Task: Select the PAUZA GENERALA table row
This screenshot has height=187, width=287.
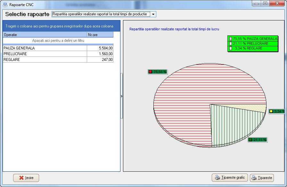Action: click(x=45, y=48)
